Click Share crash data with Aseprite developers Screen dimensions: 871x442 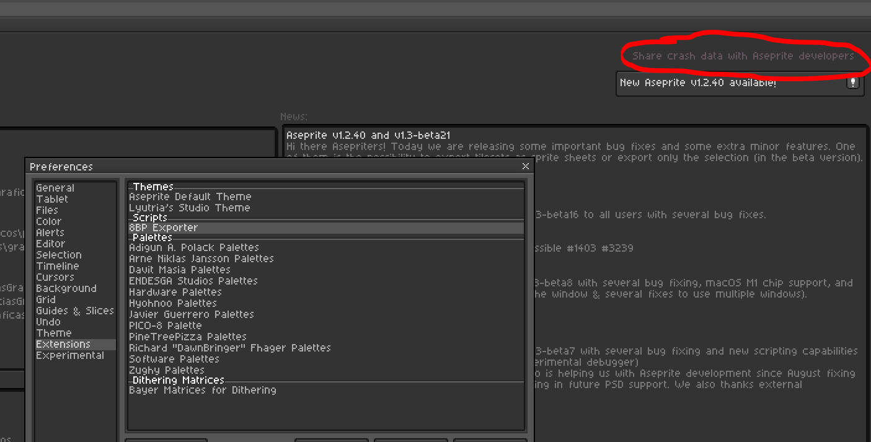coord(743,56)
